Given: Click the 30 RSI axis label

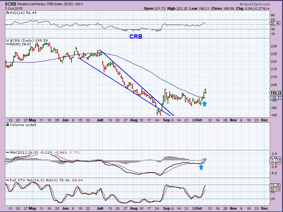Looking at the screenshot, I should click(x=273, y=29).
